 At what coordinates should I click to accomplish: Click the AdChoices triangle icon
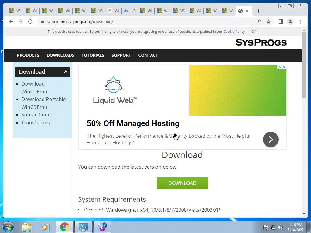(279, 67)
